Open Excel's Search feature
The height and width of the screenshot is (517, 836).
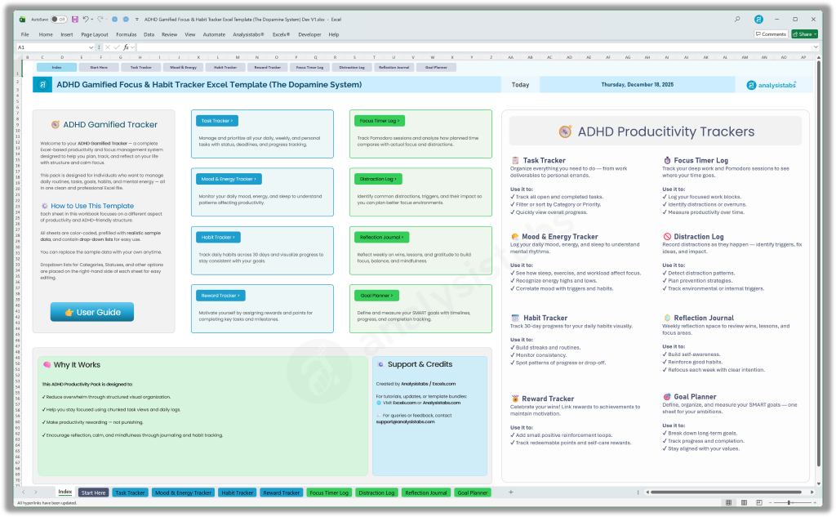(x=737, y=18)
